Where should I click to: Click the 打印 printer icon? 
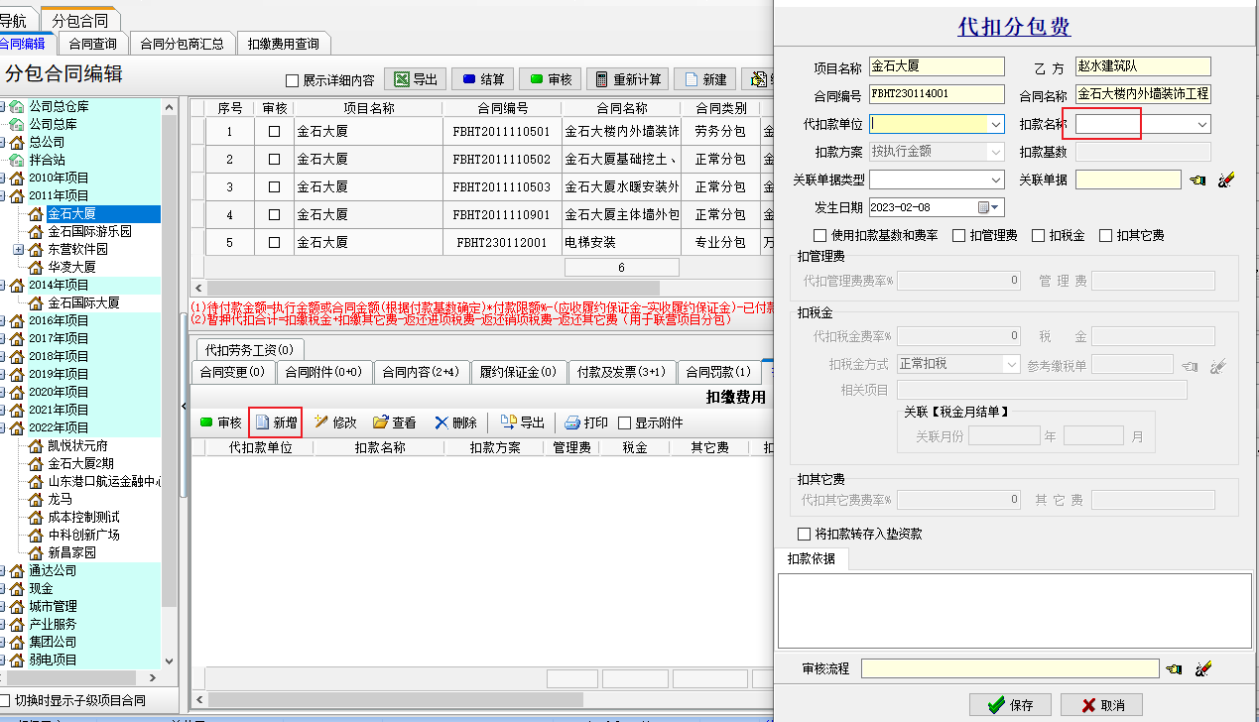572,422
